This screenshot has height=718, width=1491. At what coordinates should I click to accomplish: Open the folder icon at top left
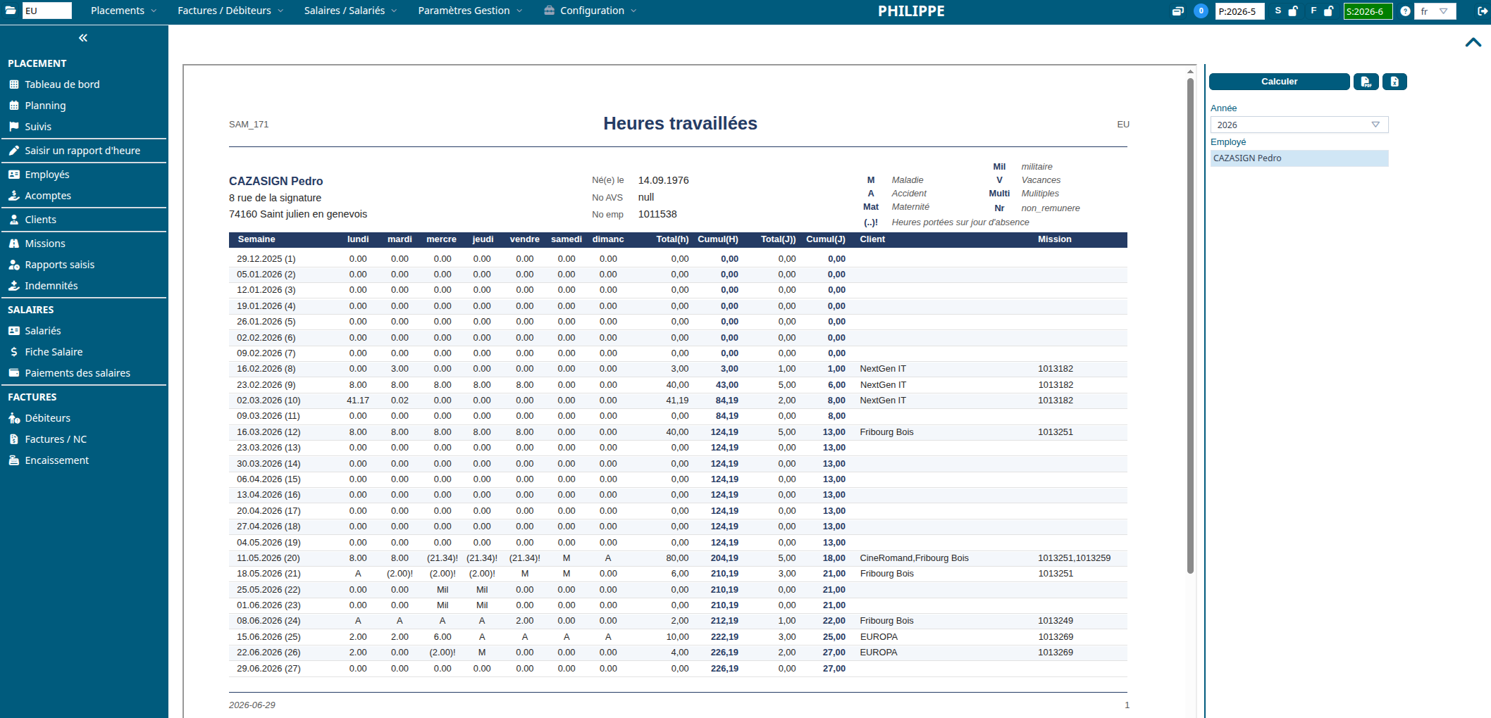11,11
